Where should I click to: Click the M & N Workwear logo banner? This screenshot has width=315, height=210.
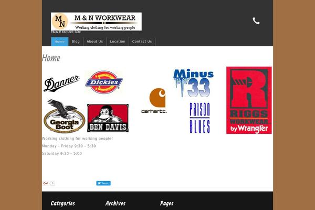pyautogui.click(x=96, y=22)
